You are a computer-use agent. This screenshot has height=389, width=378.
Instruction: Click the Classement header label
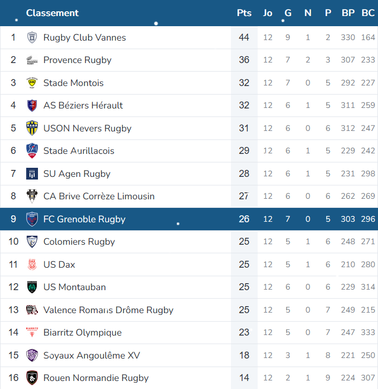(52, 13)
